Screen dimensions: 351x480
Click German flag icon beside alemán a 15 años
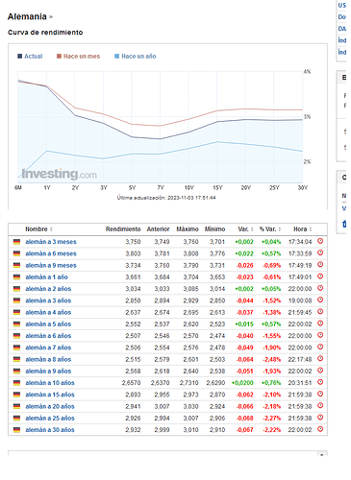(x=16, y=395)
